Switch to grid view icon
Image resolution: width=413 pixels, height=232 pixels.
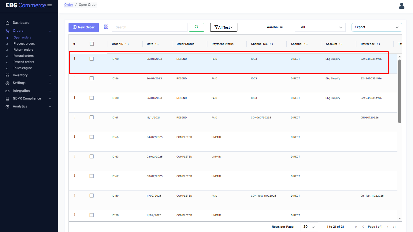pyautogui.click(x=106, y=27)
